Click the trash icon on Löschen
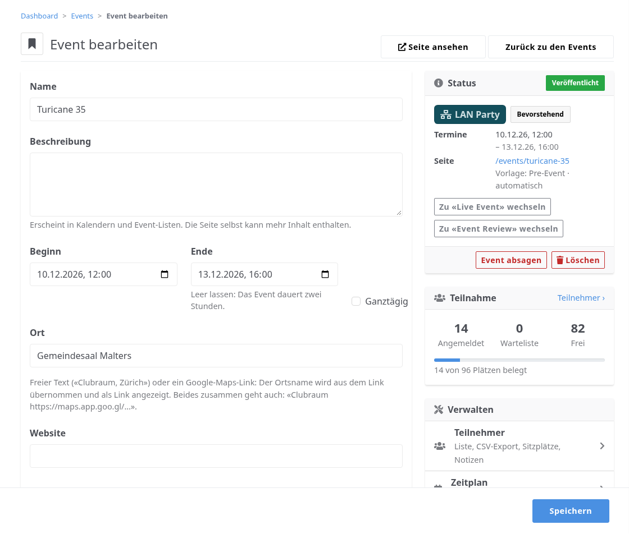This screenshot has width=629, height=534. coord(559,260)
